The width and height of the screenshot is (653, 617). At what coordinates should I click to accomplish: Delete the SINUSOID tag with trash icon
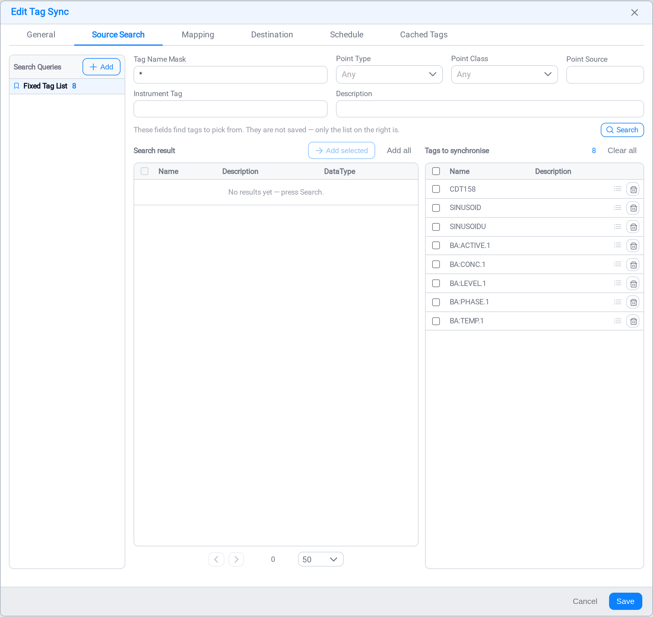click(633, 208)
